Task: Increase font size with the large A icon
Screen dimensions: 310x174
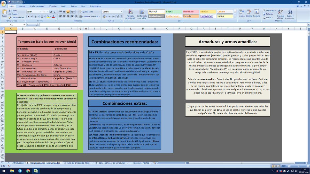Action: point(51,12)
